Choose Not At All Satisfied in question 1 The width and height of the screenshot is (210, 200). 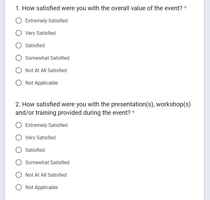coord(19,70)
